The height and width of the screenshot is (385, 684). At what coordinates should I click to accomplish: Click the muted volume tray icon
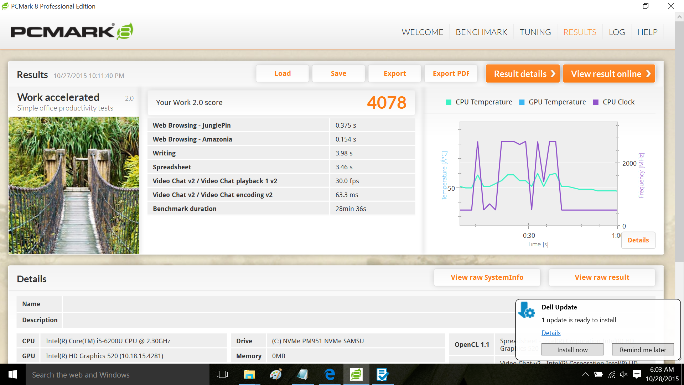click(623, 374)
